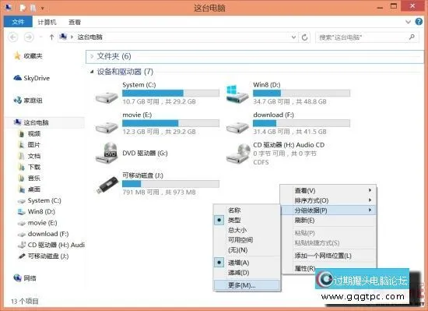Click the 收藏夹 star icon in sidebar

point(17,56)
